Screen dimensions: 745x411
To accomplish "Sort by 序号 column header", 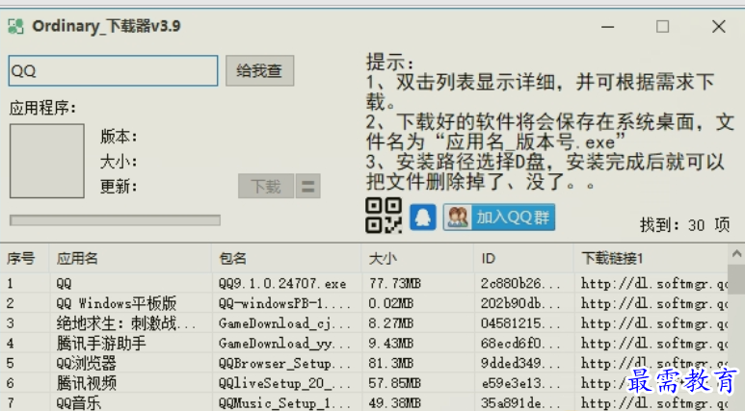I will 25,259.
